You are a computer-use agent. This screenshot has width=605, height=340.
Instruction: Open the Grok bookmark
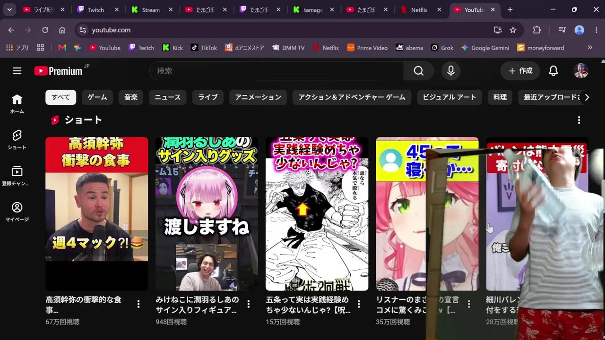point(442,48)
